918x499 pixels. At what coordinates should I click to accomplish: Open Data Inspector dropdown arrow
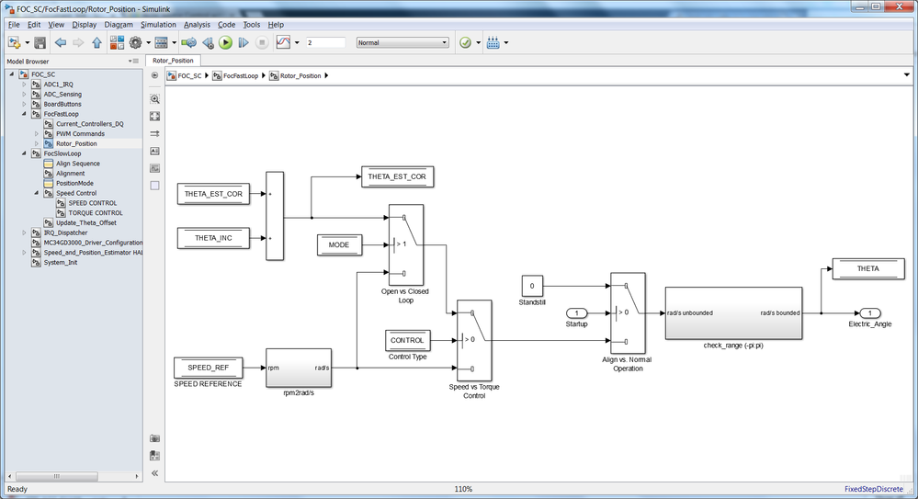297,43
